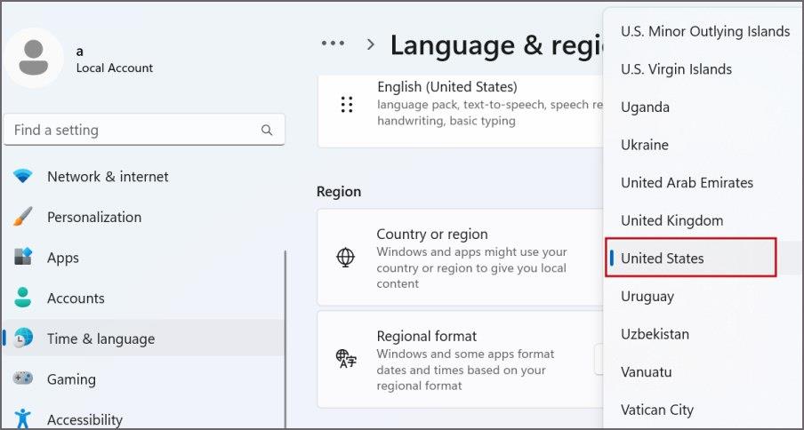The width and height of the screenshot is (804, 430).
Task: Focus the Find a setting search box
Action: [x=144, y=130]
